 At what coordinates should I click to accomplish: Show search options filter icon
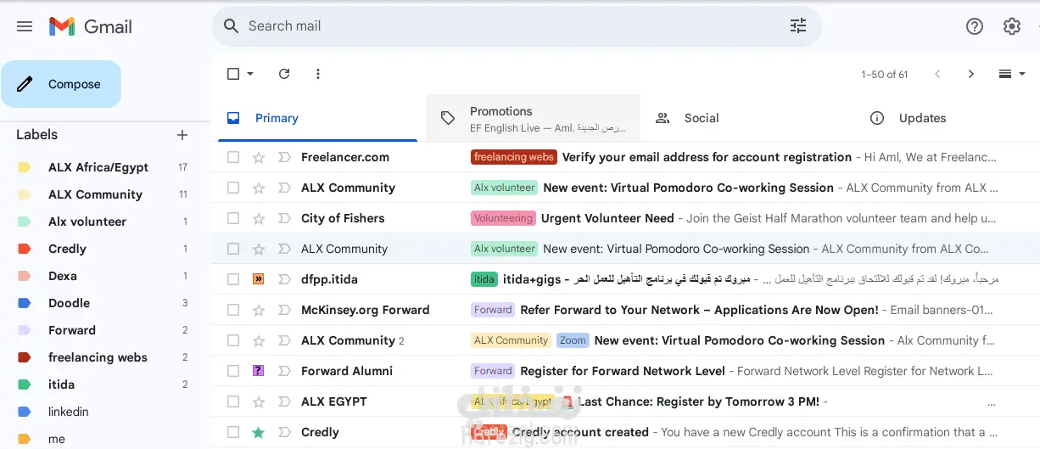click(798, 26)
